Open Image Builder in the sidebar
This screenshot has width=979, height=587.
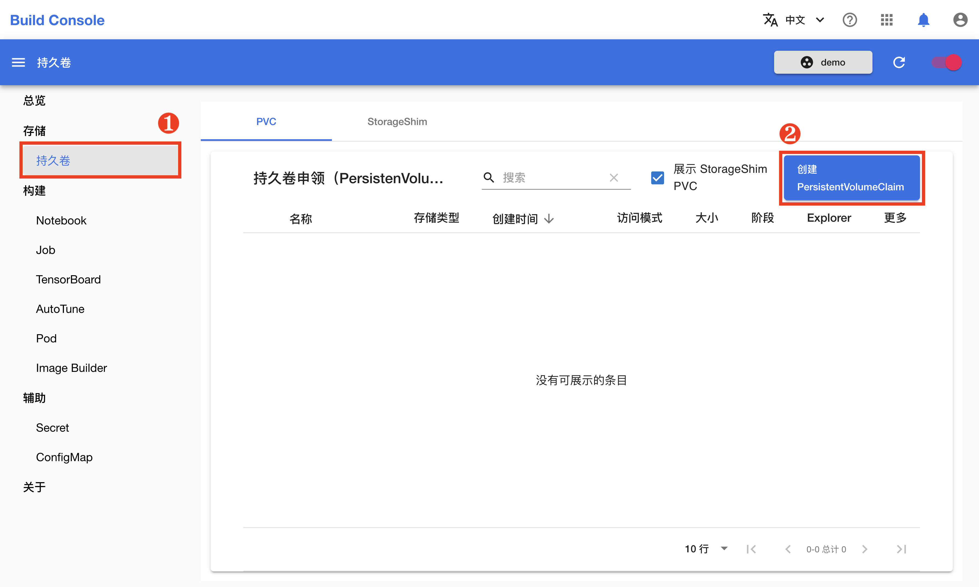click(71, 368)
